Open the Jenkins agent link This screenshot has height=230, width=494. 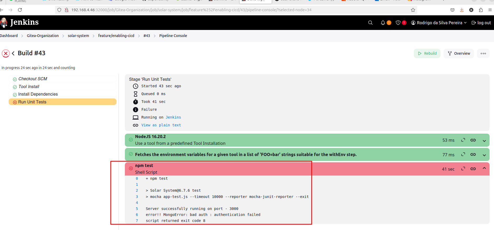pos(173,117)
